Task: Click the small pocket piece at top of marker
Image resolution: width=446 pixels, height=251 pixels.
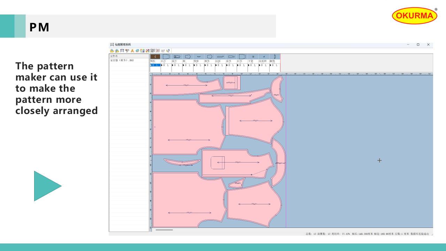Action: (232, 83)
